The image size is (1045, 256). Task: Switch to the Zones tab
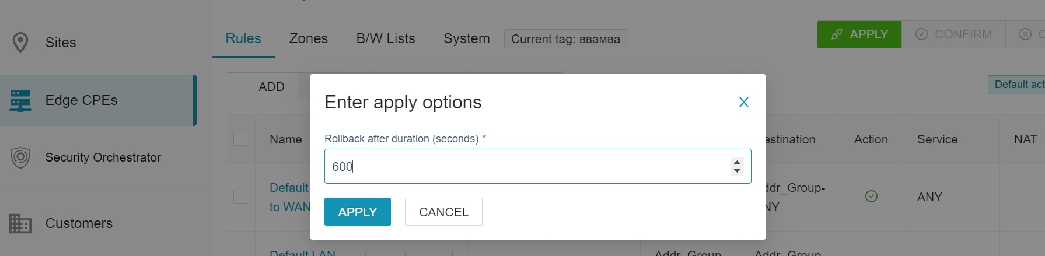tap(309, 38)
